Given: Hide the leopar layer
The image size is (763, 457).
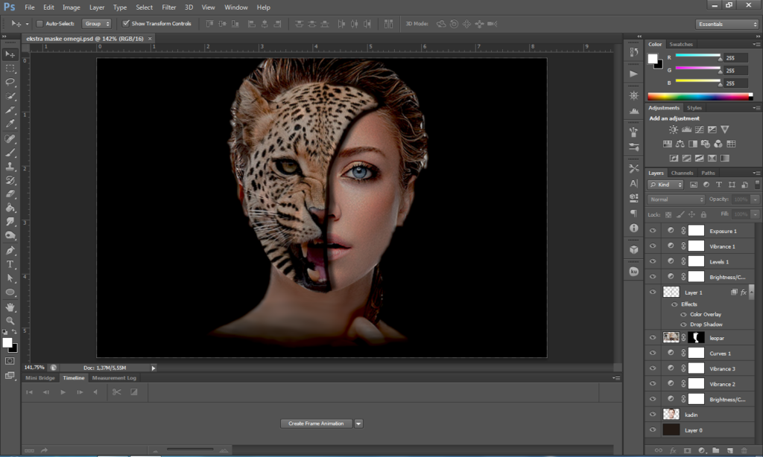Looking at the screenshot, I should [653, 338].
